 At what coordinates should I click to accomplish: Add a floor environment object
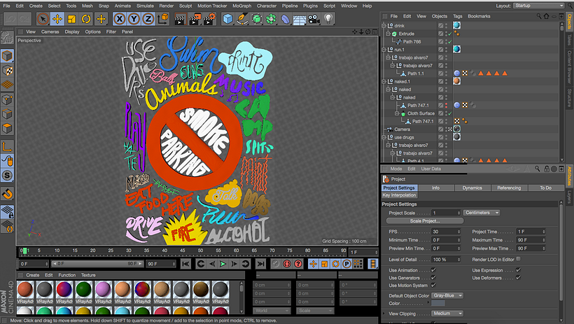coord(300,19)
